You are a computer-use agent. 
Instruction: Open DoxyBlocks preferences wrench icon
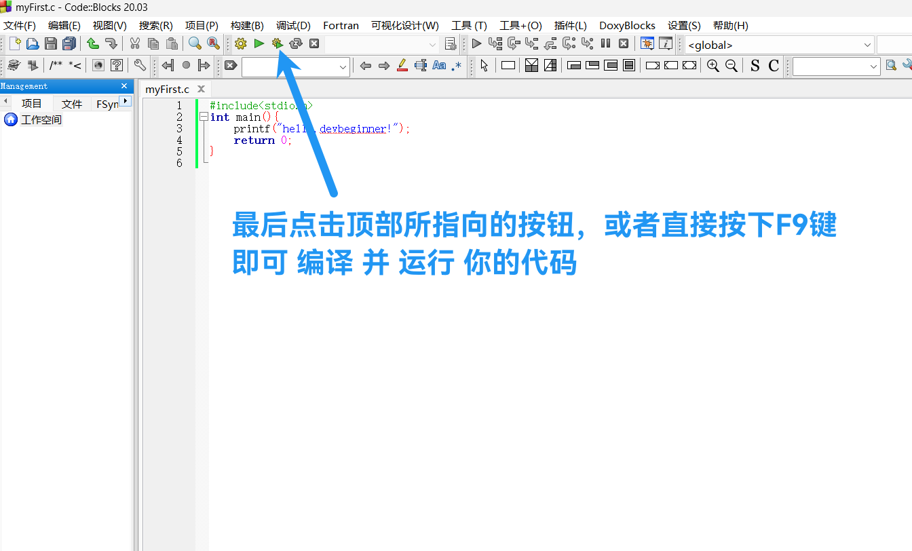pyautogui.click(x=140, y=65)
